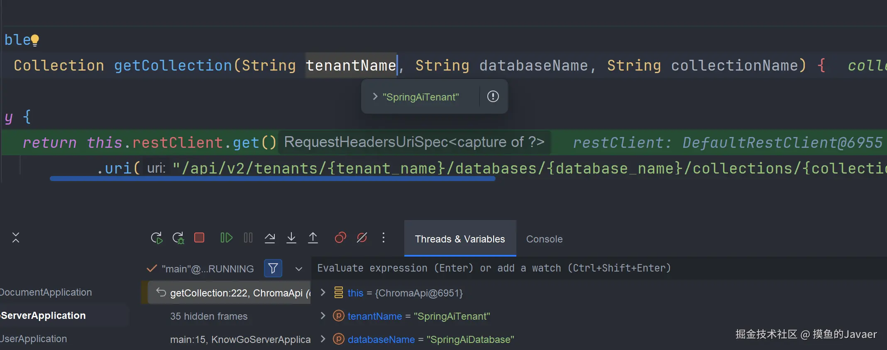Toggle Mute Breakpoints
The height and width of the screenshot is (350, 887).
[x=362, y=238]
